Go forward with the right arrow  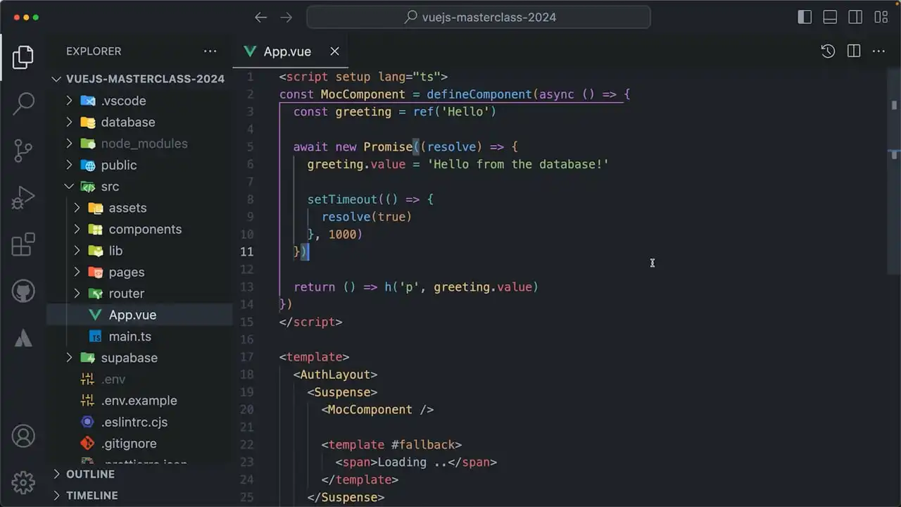tap(286, 18)
